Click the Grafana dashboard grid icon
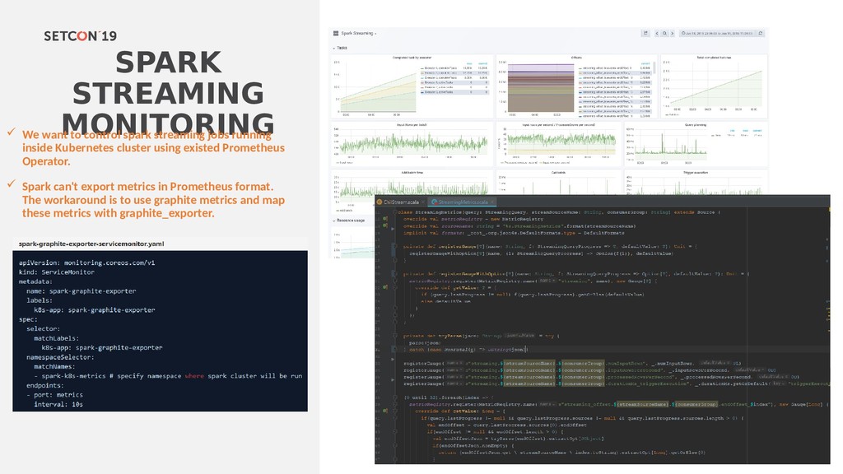This screenshot has height=474, width=843. (x=336, y=33)
